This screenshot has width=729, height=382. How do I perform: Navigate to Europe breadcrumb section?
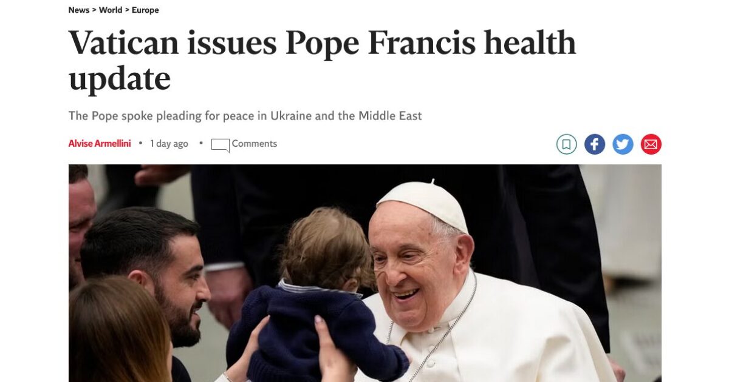click(145, 10)
